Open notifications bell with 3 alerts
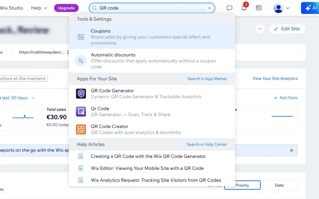 [x=244, y=8]
